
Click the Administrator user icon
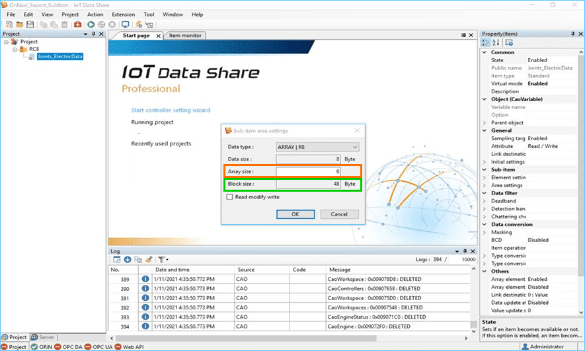coord(526,346)
